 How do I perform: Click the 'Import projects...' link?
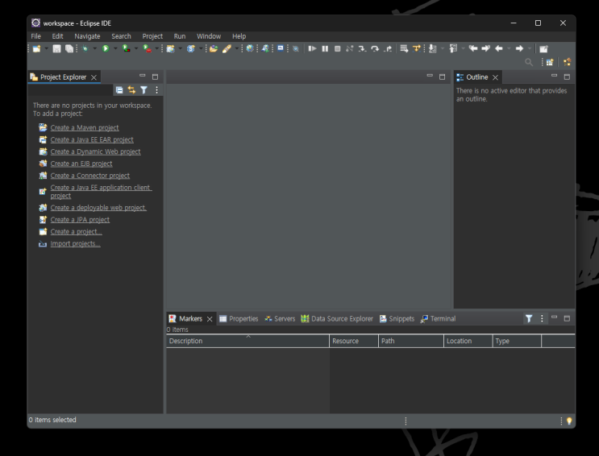coord(75,244)
